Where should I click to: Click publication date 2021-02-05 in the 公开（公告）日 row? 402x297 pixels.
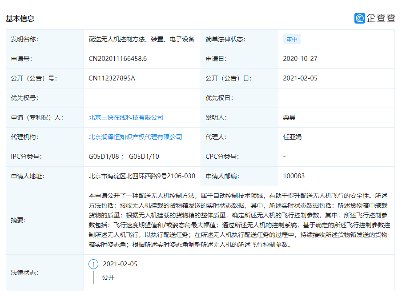(300, 78)
